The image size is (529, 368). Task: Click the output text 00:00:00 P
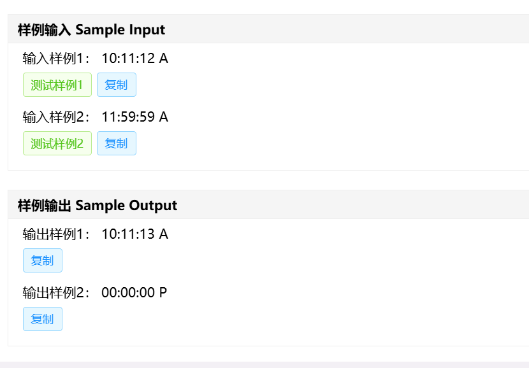pos(134,293)
